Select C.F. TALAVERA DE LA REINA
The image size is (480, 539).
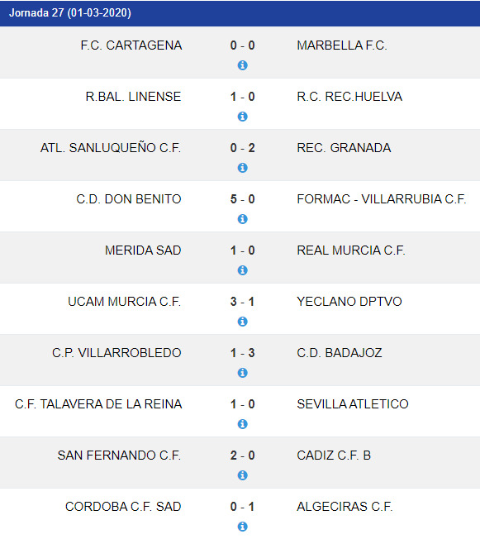click(x=98, y=404)
